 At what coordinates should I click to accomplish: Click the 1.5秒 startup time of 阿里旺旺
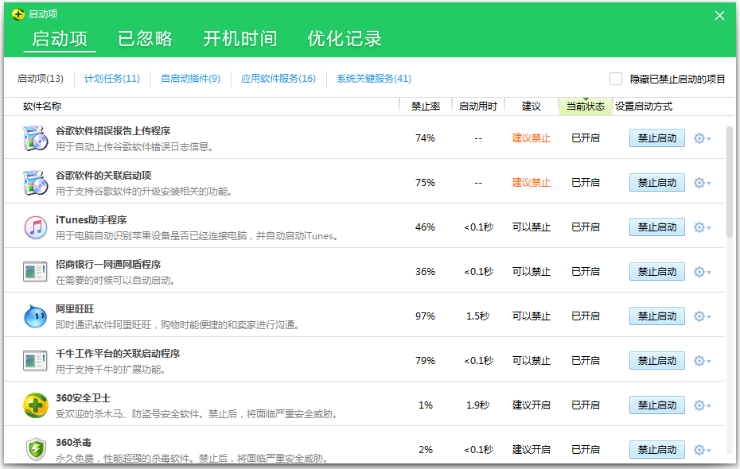(477, 316)
